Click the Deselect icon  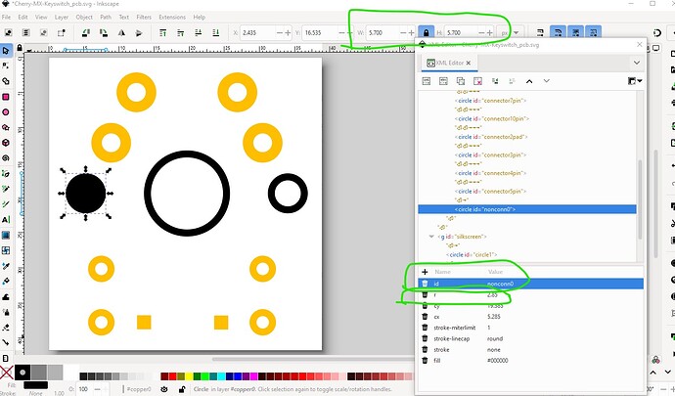point(43,32)
